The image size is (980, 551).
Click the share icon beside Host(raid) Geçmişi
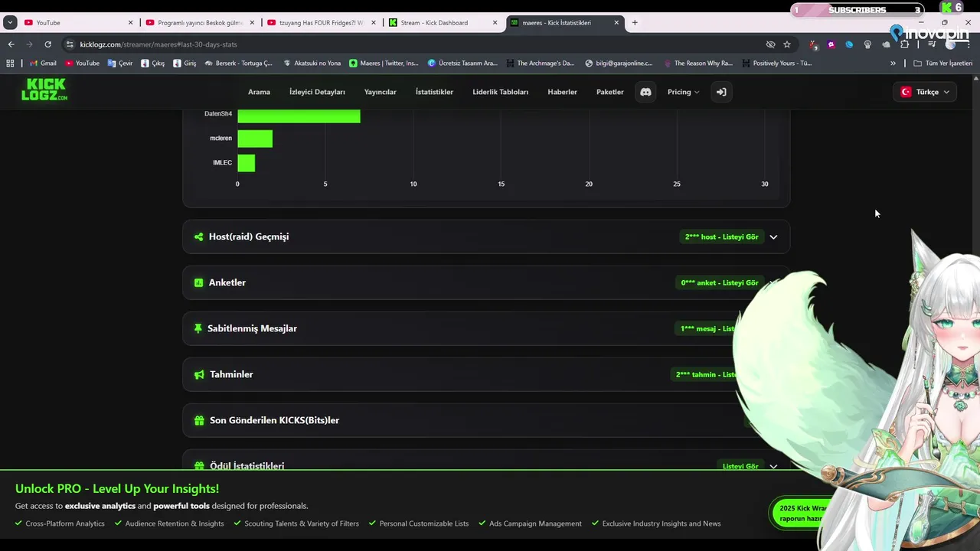click(x=199, y=236)
